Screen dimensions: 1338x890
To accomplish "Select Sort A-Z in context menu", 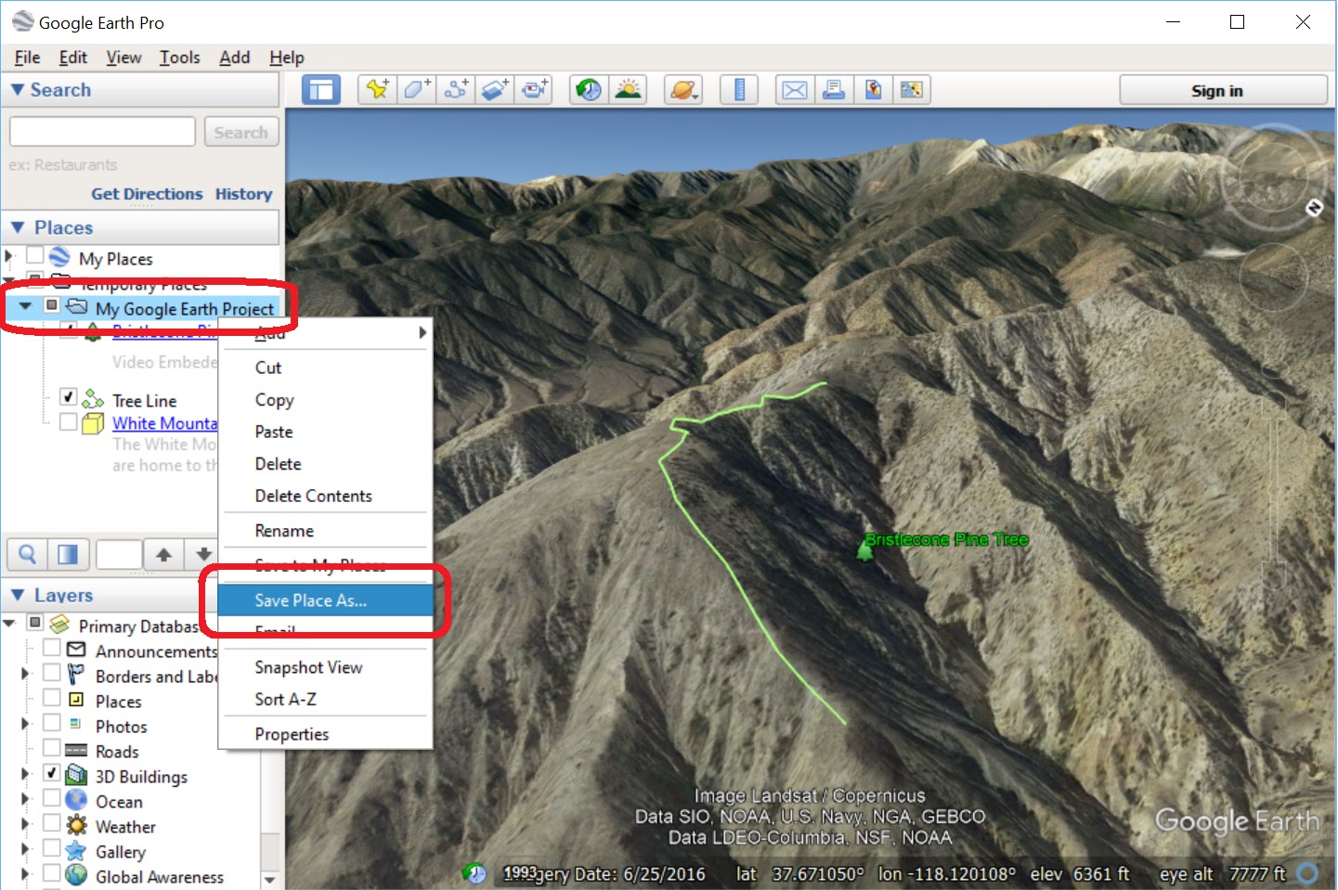I will (326, 699).
